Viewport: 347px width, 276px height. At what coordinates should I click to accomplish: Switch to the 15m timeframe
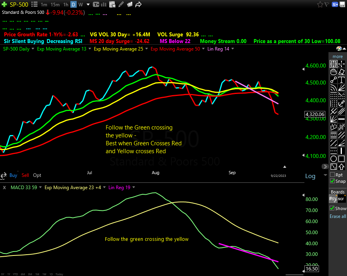pos(55,4)
